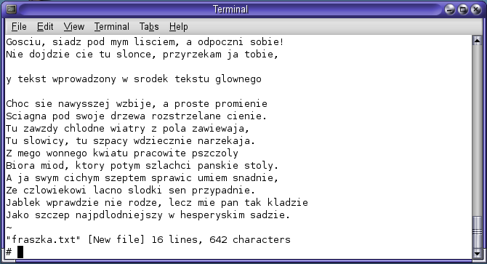Screen dimensions: 487x264
Task: Open the Help menu
Action: click(x=178, y=27)
